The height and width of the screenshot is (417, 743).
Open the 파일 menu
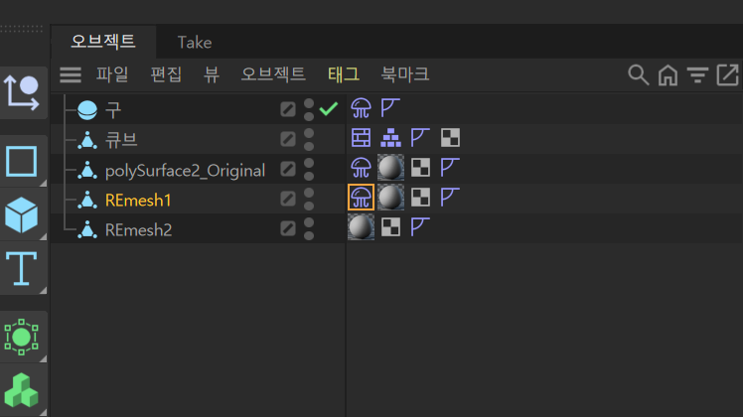(112, 74)
